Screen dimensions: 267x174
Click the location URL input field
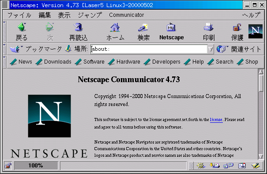pos(149,49)
